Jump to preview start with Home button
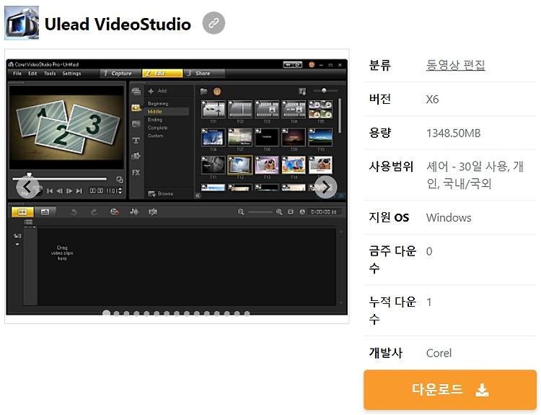 (x=50, y=191)
